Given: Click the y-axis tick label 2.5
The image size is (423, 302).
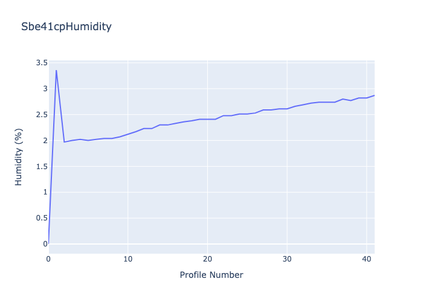Looking at the screenshot, I should (x=42, y=115).
